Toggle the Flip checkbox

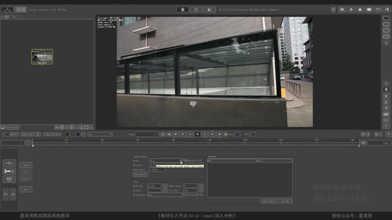click(x=188, y=195)
